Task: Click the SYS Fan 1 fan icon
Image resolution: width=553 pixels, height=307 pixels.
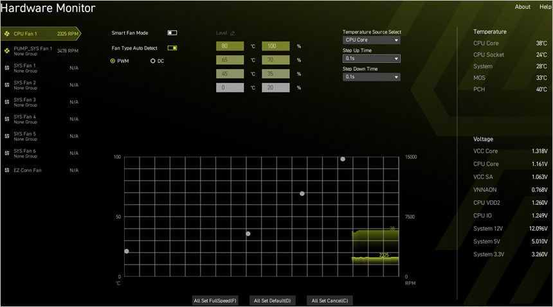Action: tap(7, 67)
